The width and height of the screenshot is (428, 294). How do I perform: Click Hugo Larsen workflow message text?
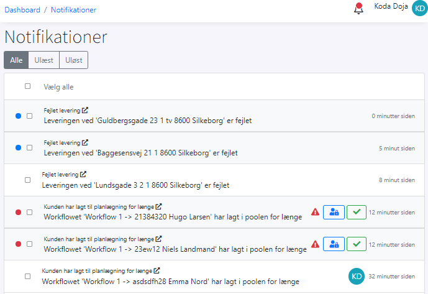click(x=173, y=217)
